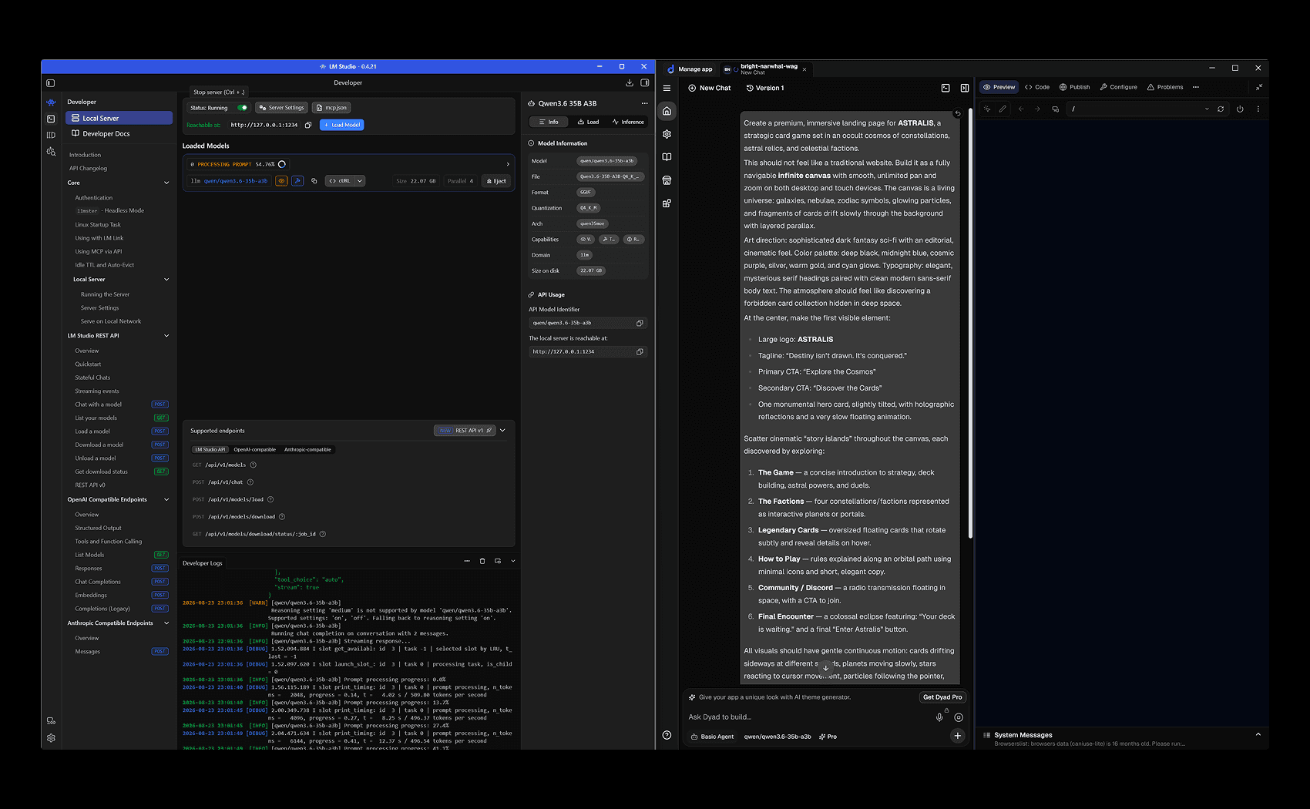Open the cURL dropdown arrow
This screenshot has width=1310, height=809.
(x=360, y=181)
